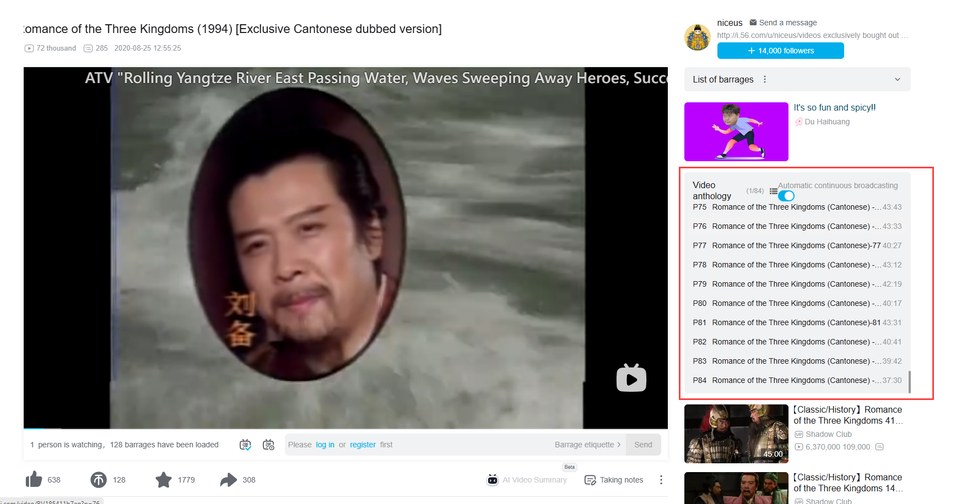Screen dimensions: 956x504
Task: Open the three-dot more options below video
Action: (x=661, y=480)
